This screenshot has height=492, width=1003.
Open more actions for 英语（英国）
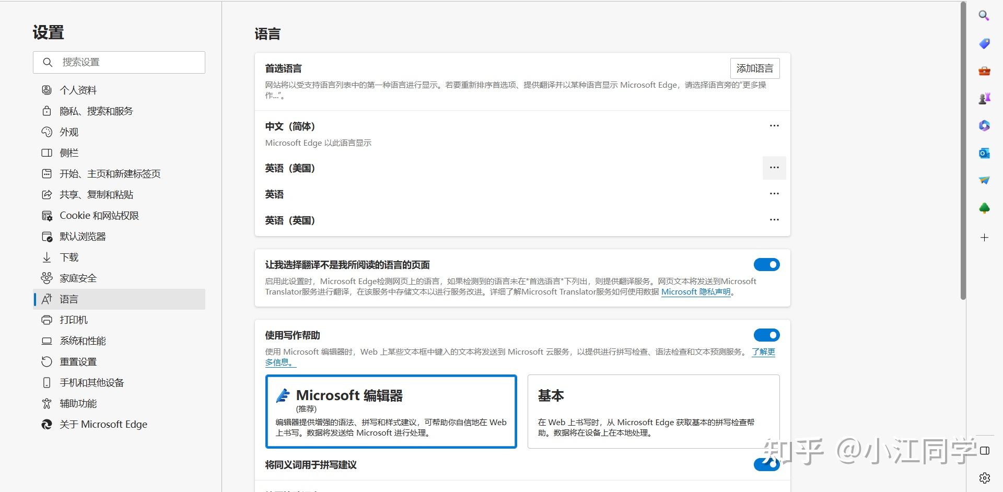point(774,220)
